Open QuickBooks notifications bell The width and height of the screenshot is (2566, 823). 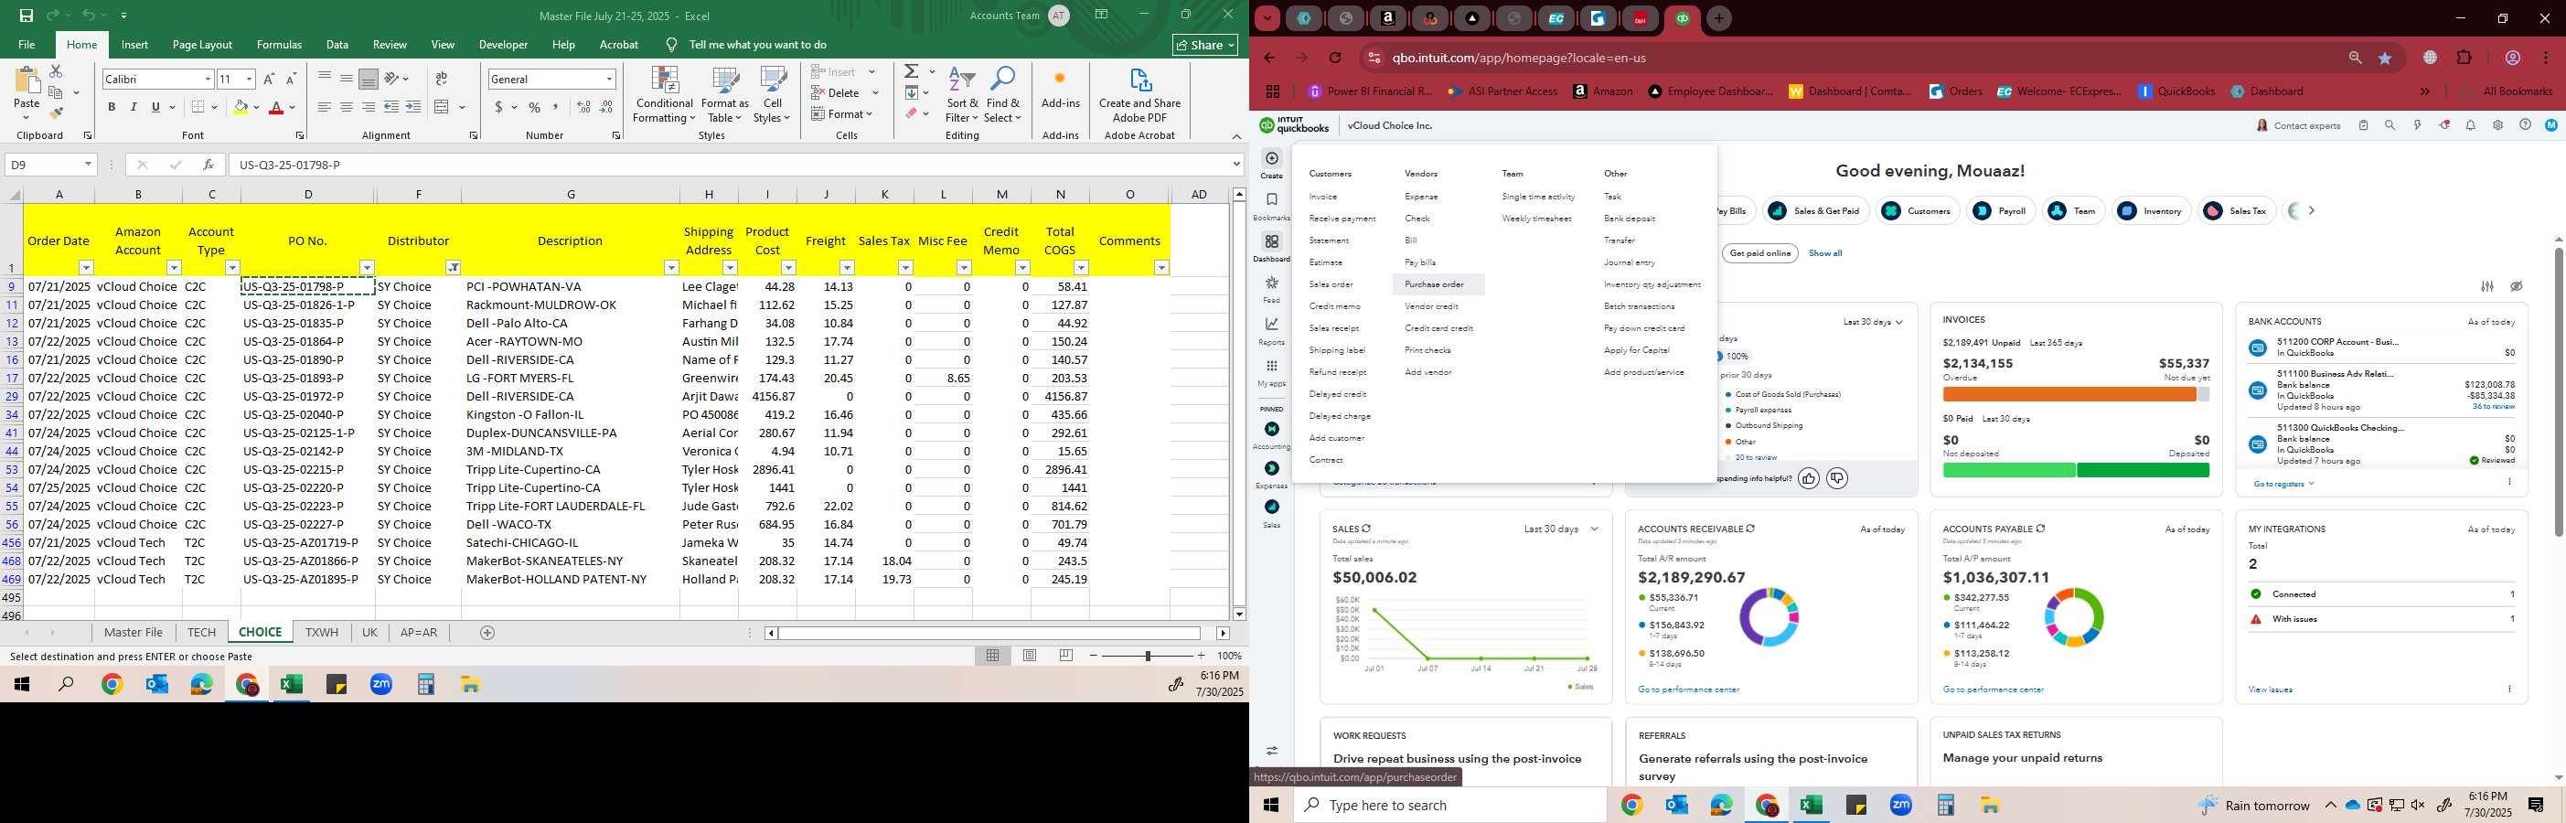tap(2470, 125)
